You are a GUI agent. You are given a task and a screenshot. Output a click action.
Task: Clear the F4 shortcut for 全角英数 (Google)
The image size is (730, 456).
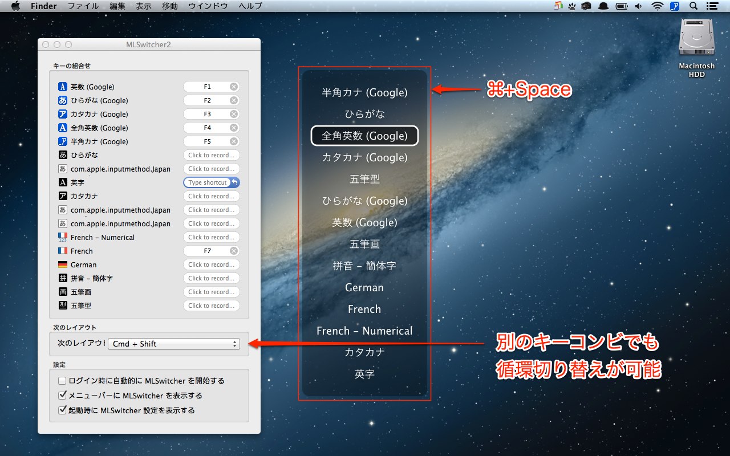(234, 128)
